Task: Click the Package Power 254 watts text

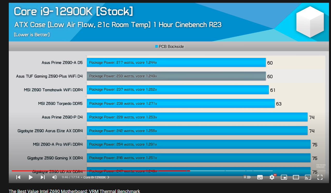Action: 123,144
